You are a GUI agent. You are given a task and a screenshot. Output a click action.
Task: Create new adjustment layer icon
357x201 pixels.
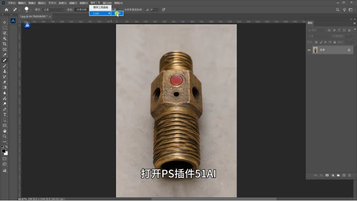pos(333,175)
